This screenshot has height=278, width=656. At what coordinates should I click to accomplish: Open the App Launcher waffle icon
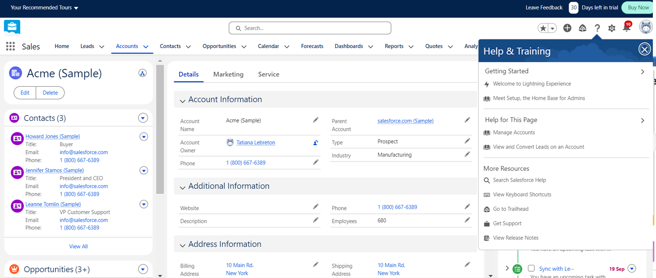pos(10,46)
